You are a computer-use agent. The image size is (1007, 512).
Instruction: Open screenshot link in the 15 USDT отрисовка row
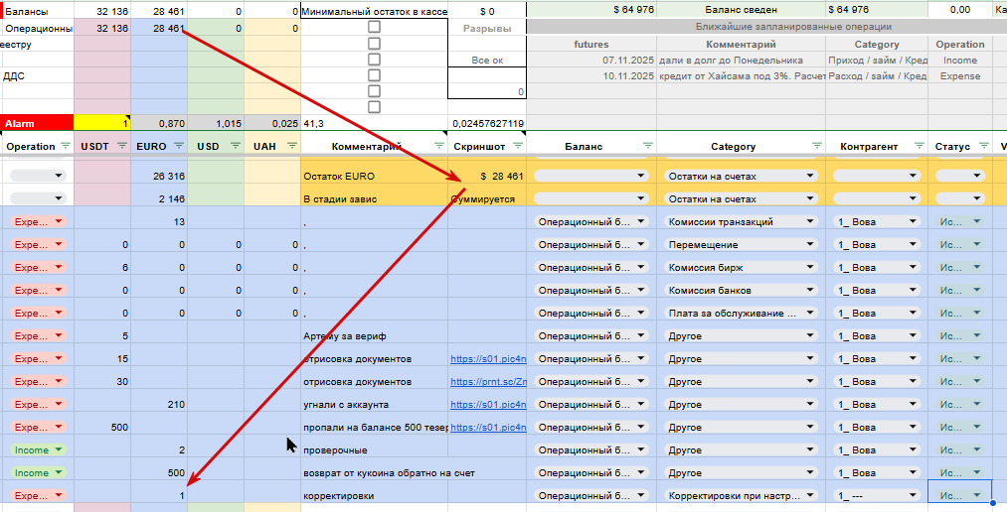click(488, 359)
